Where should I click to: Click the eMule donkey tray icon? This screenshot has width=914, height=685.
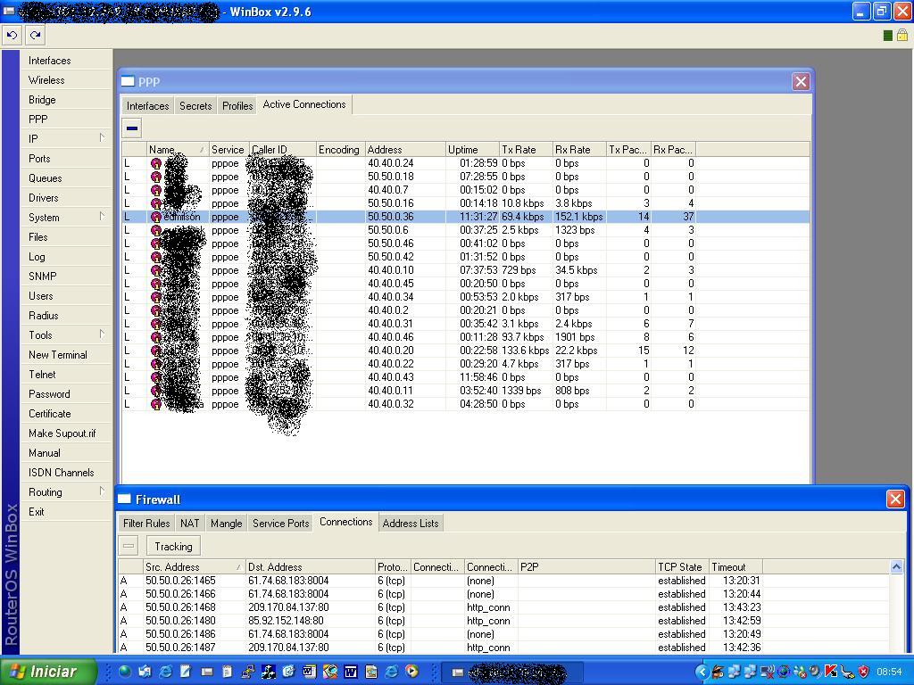718,672
